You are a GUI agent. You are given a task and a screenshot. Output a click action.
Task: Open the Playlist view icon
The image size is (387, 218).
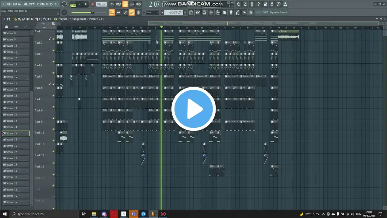[191, 12]
